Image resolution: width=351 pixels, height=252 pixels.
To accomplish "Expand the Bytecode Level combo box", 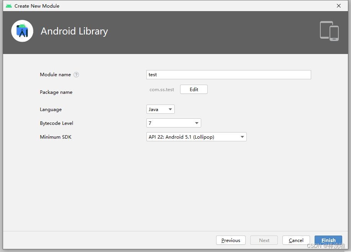I will pyautogui.click(x=174, y=123).
